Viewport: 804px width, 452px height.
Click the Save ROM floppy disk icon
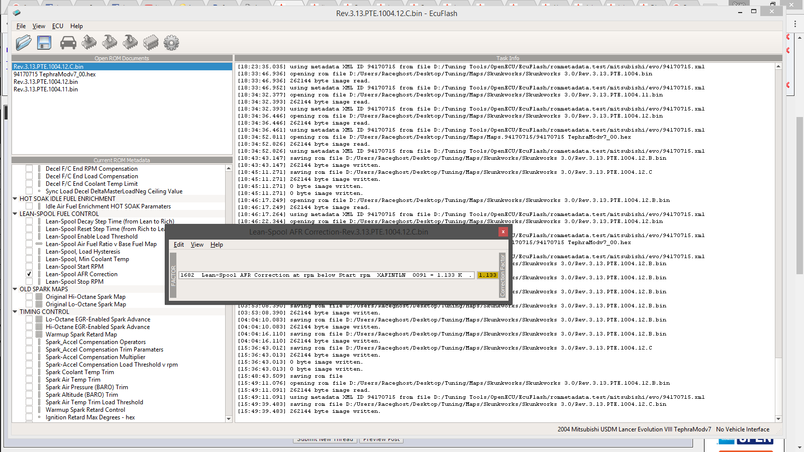pos(44,43)
